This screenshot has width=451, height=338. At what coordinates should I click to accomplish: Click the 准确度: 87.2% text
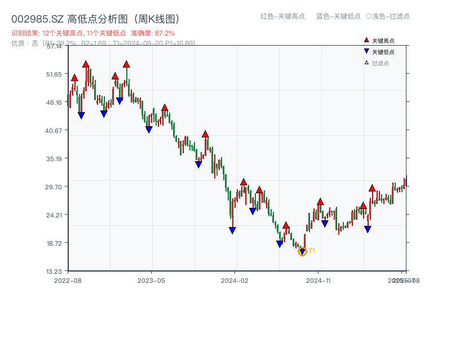153,33
